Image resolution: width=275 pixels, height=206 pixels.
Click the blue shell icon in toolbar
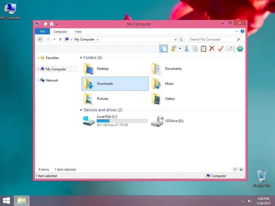[240, 49]
